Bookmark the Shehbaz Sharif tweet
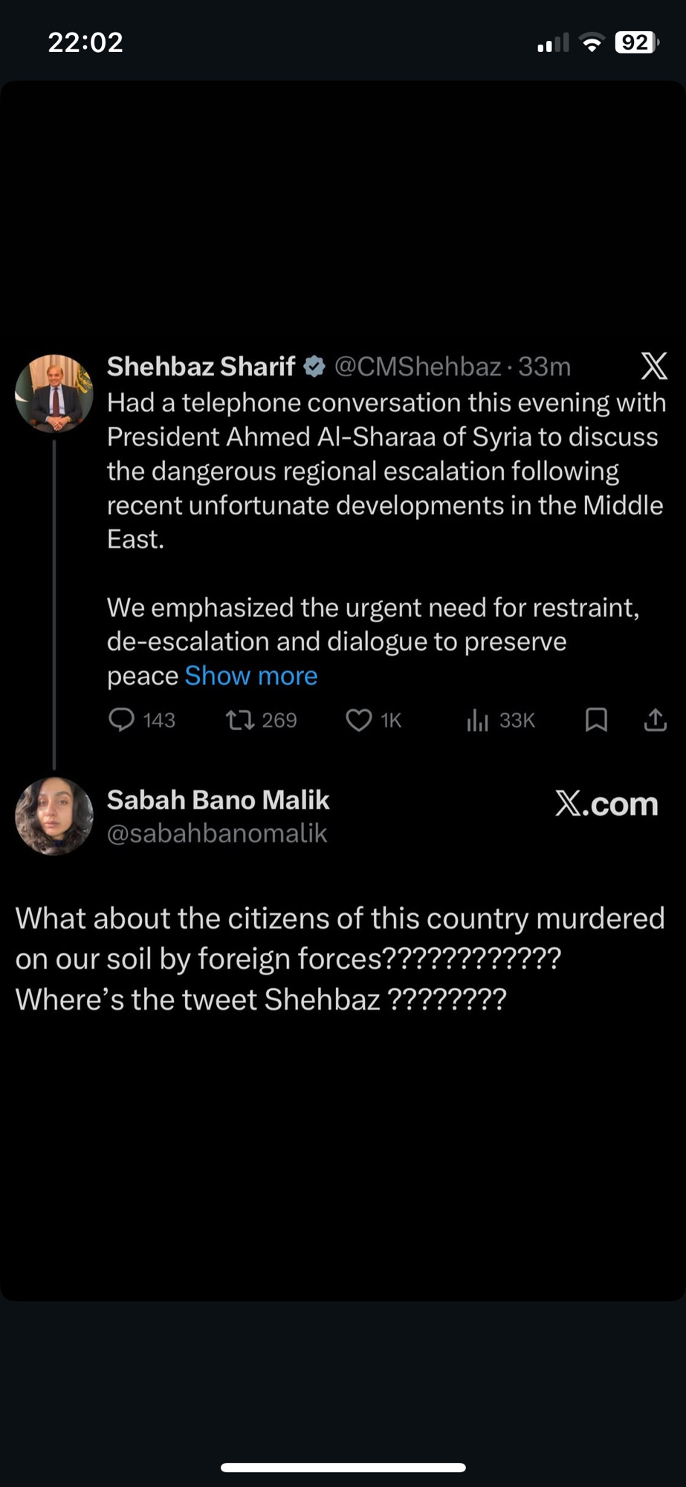Image resolution: width=686 pixels, height=1487 pixels. click(596, 720)
